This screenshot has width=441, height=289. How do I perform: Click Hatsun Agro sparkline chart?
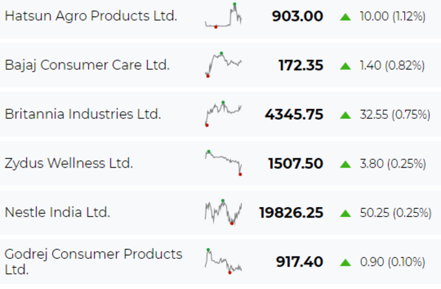click(x=223, y=16)
